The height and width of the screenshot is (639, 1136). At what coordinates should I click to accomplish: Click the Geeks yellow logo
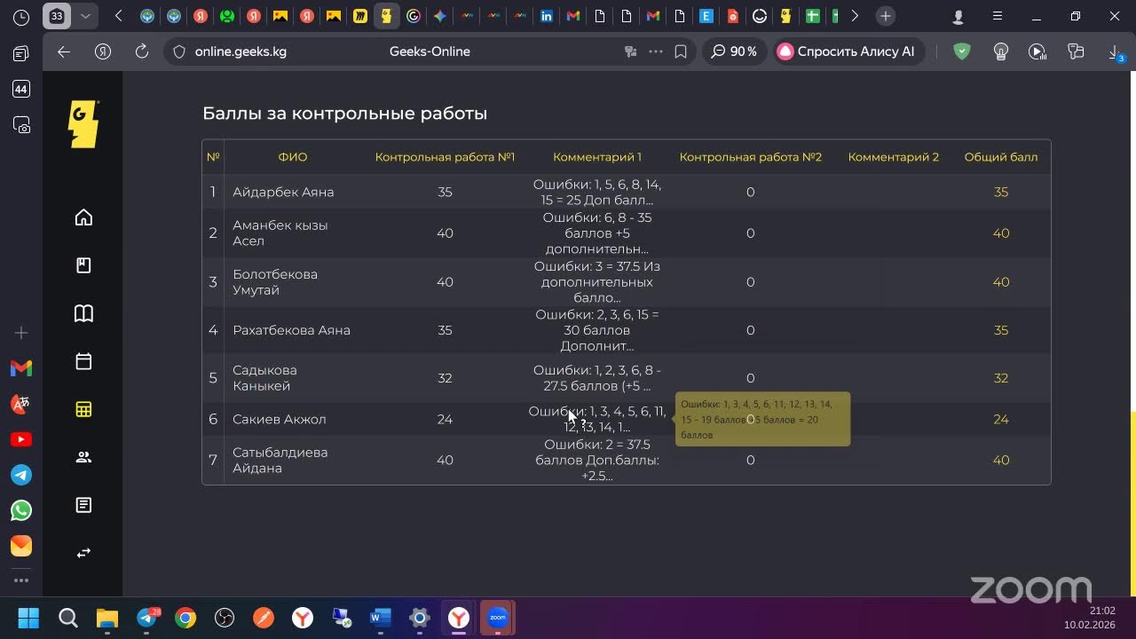pos(83,124)
